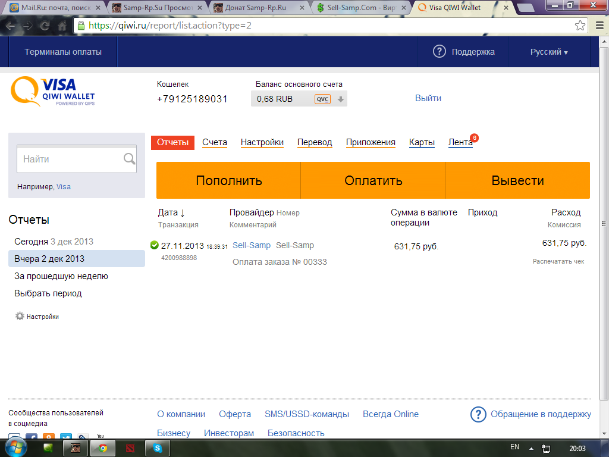Close the Visa QIWI Wallet browser tab
Image resolution: width=609 pixels, height=457 pixels.
click(506, 7)
